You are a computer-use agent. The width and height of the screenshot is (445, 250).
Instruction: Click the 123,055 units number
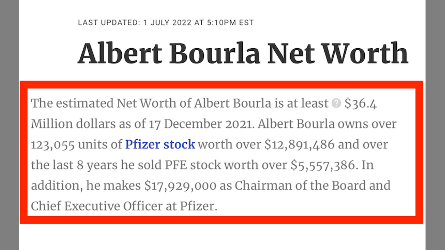tap(52, 144)
